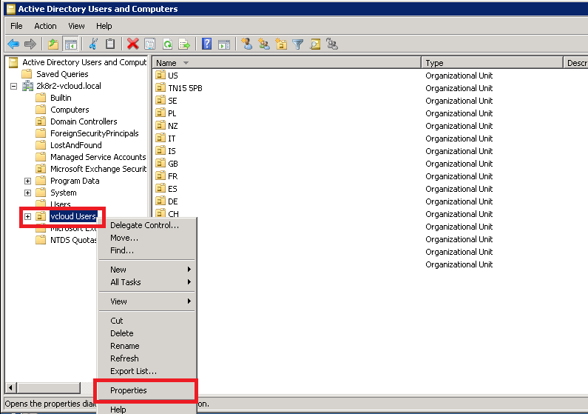Click the Back arrow toolbar icon
The height and width of the screenshot is (414, 588).
pos(13,44)
